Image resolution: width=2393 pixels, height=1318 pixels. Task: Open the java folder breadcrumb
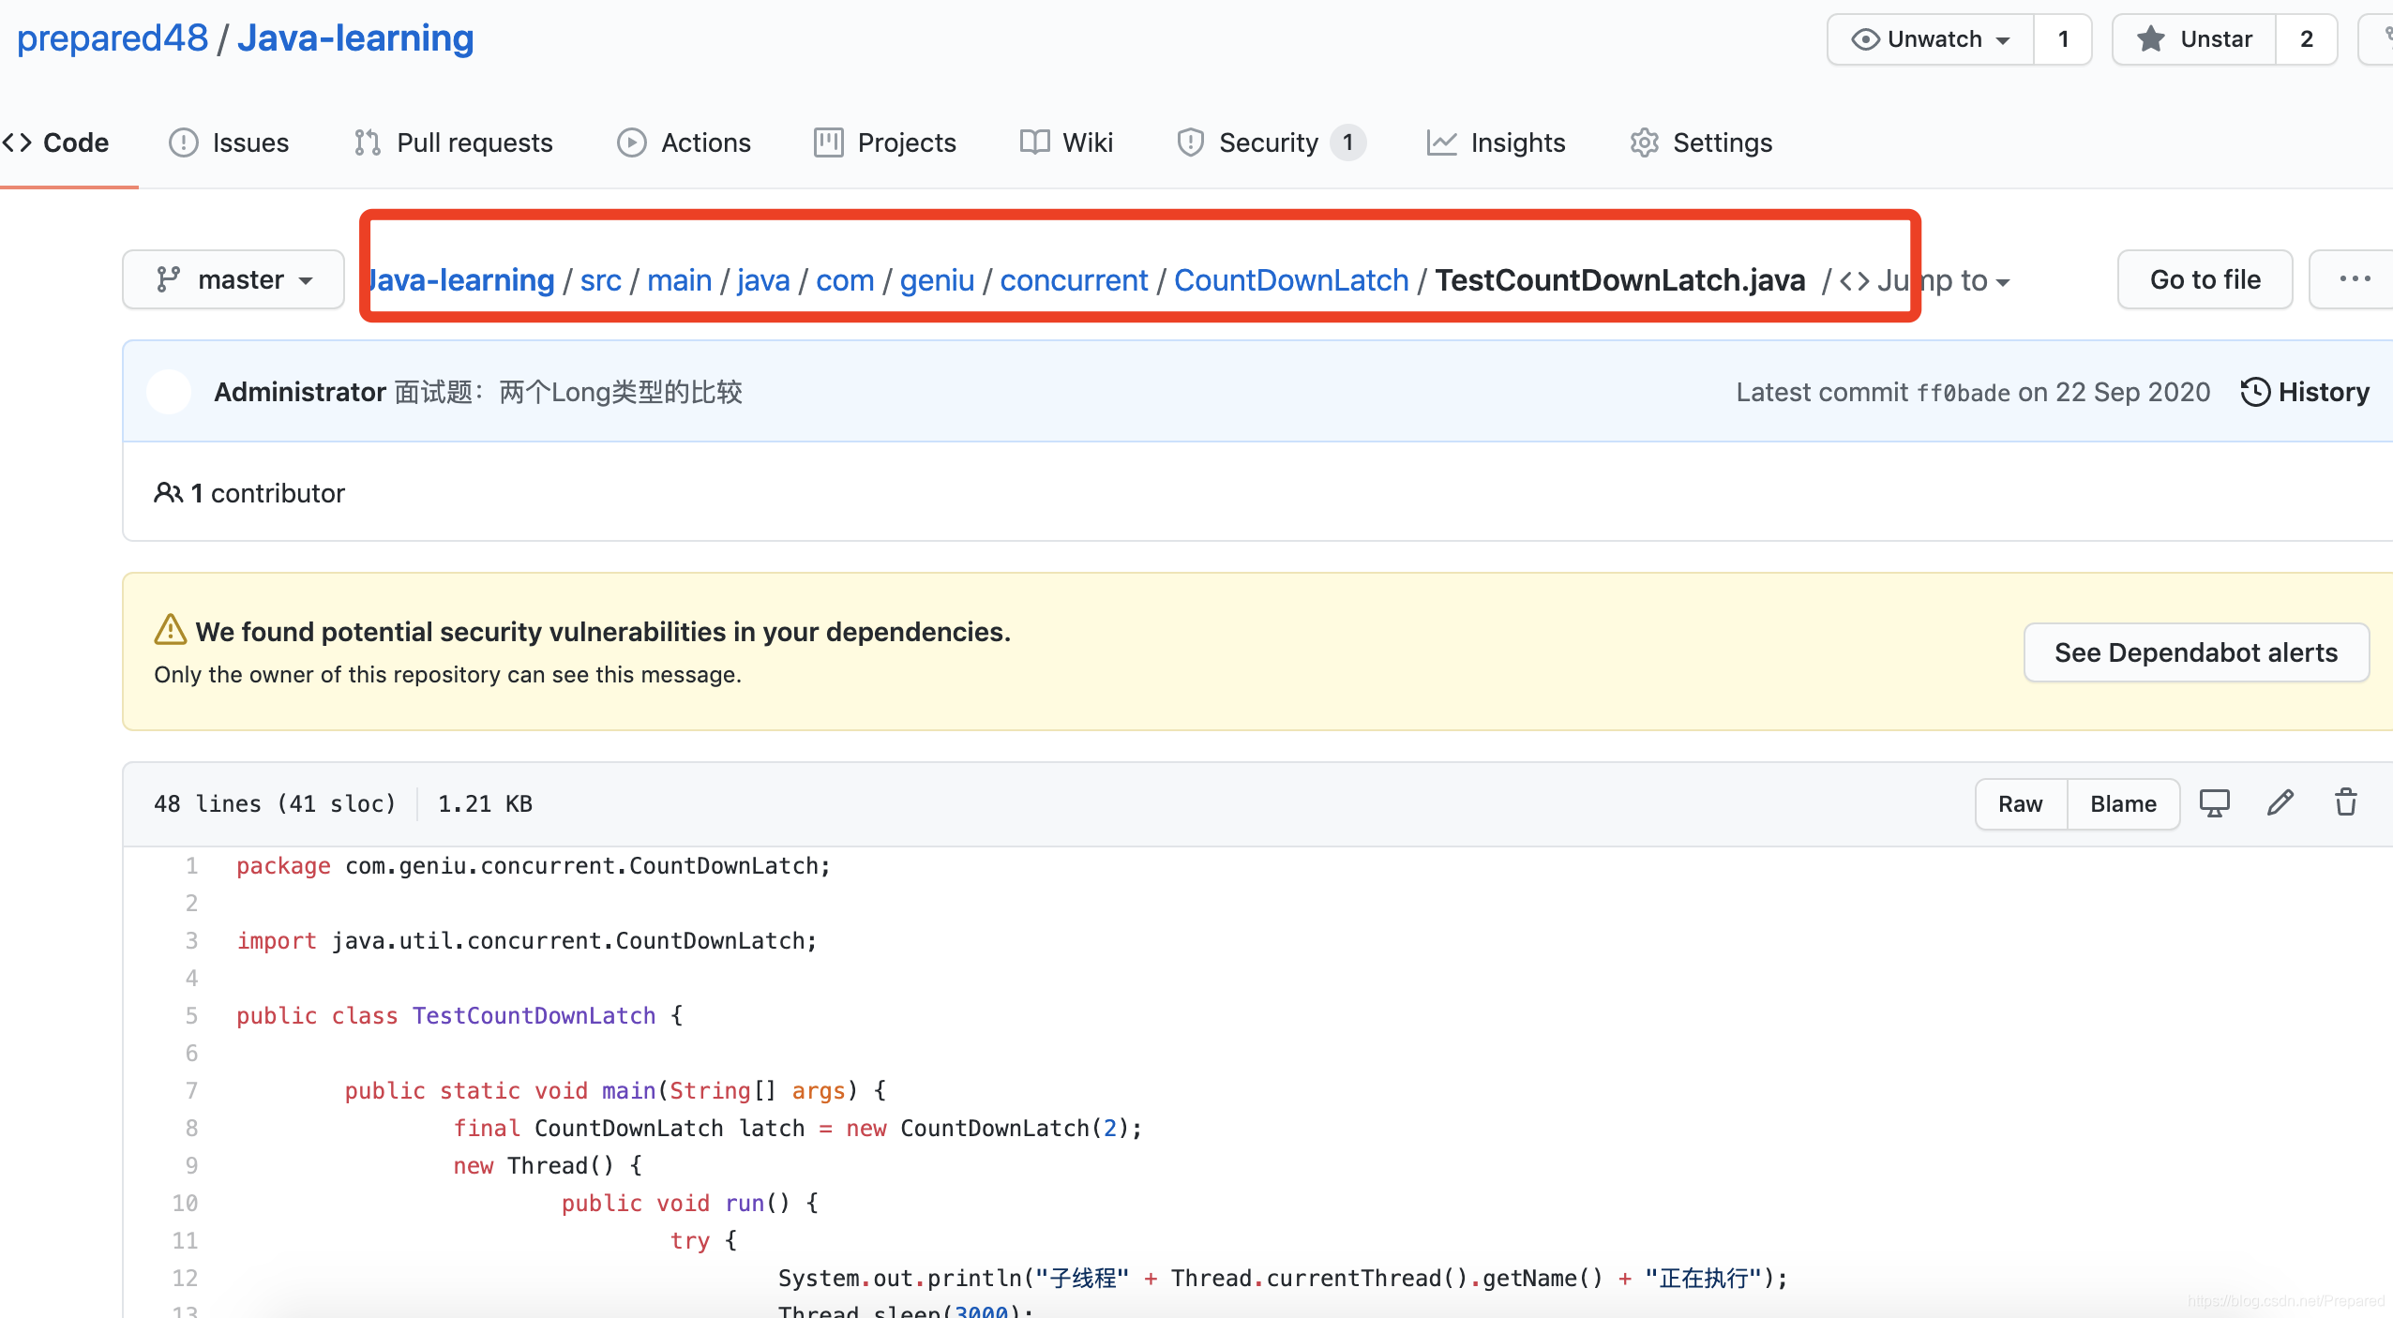(763, 280)
